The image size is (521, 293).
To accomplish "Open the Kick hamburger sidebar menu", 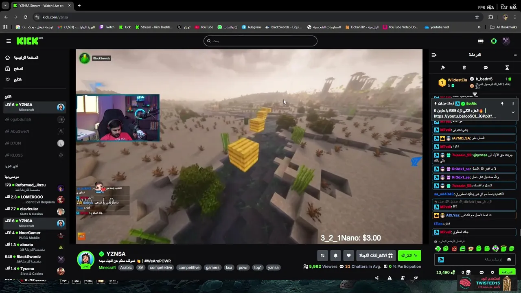I will point(9,41).
